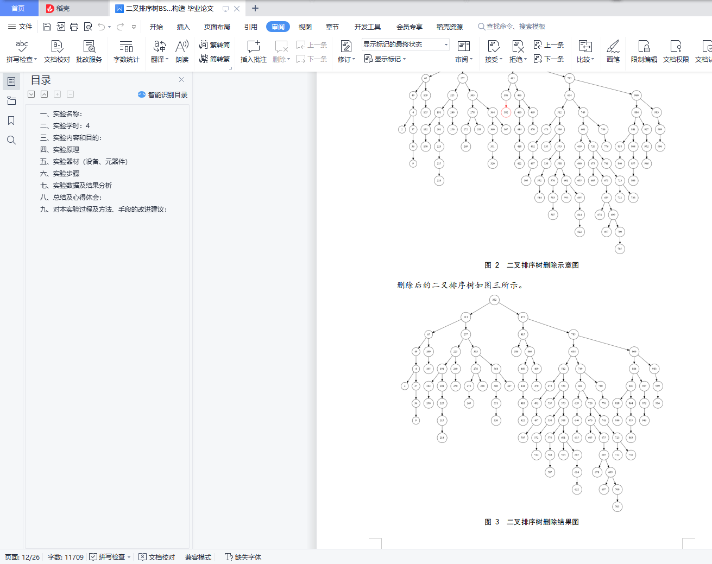This screenshot has height=564, width=712.
Task: Go to previous revision 上一条 beside 拒绝
Action: click(549, 45)
